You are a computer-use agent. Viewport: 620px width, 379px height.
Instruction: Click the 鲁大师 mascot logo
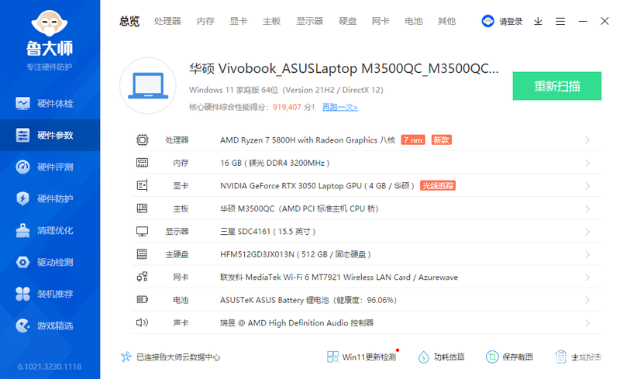pos(50,24)
